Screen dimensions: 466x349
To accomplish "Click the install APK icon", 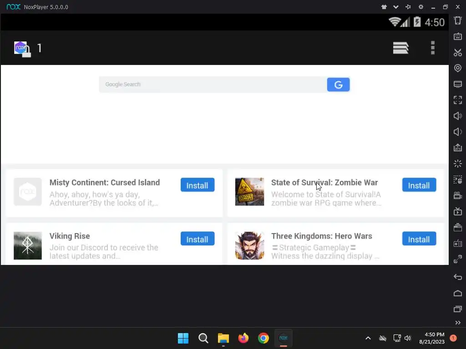I will tap(458, 148).
